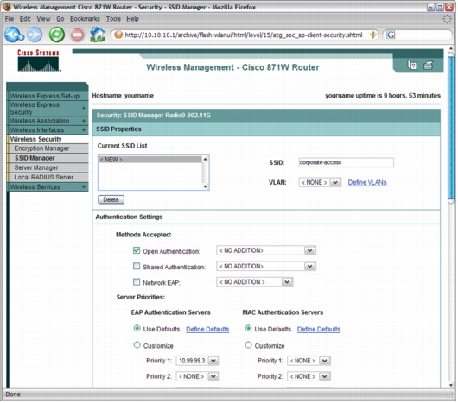This screenshot has width=458, height=403.
Task: Click Define Defaults link under MAC Authentication Servers
Action: (319, 330)
